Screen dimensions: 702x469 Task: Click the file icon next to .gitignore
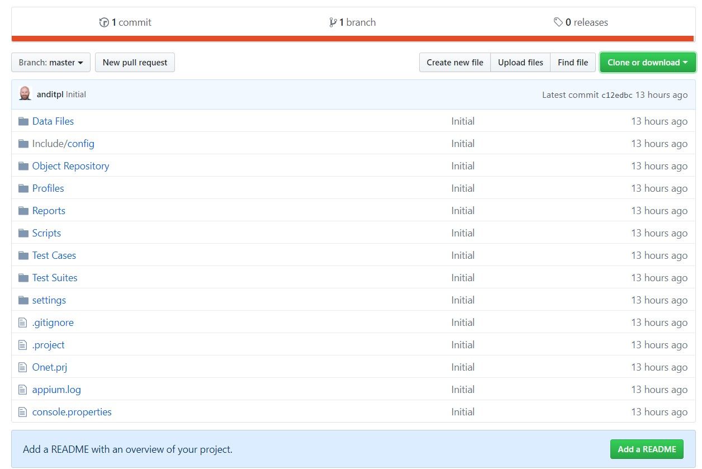tap(23, 323)
